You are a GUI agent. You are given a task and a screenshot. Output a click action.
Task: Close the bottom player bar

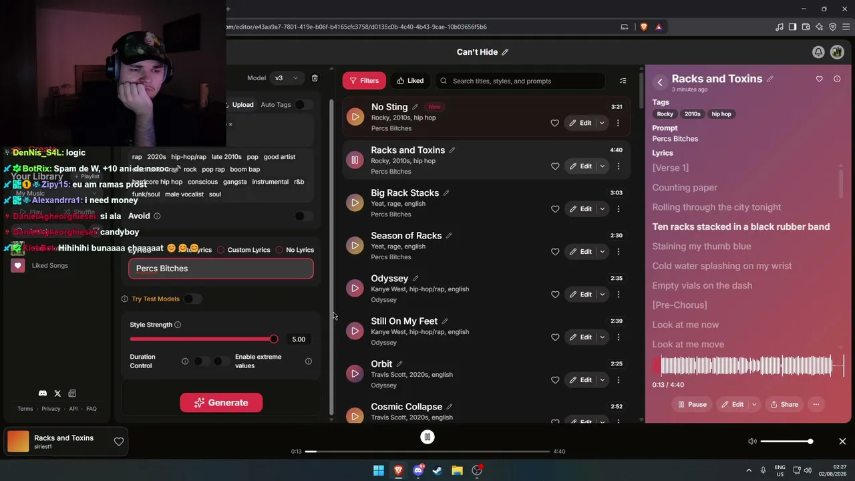842,442
